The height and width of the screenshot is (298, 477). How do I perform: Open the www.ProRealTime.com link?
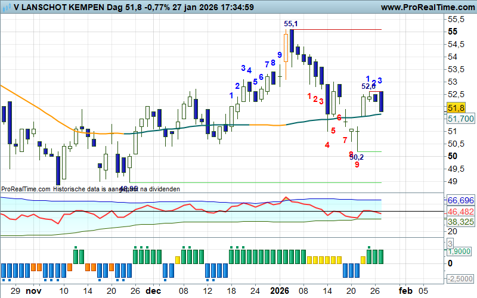pos(425,7)
